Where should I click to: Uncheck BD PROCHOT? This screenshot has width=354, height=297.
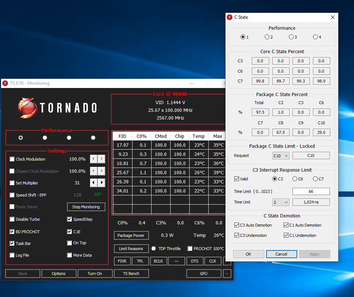tap(12, 231)
